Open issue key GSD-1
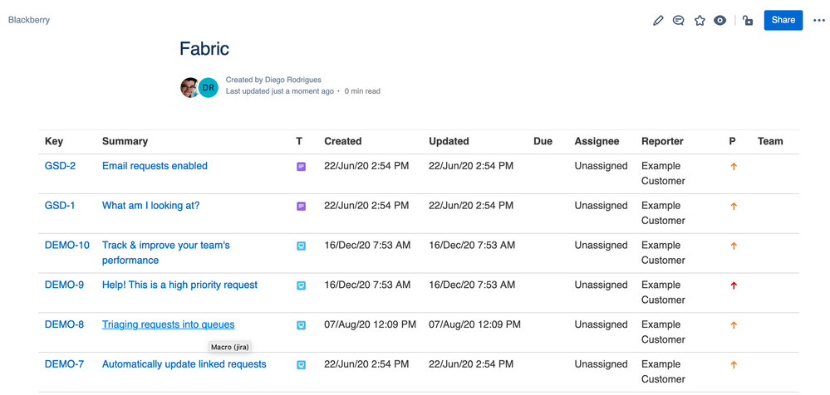Screen dimensions: 830x395 60,206
